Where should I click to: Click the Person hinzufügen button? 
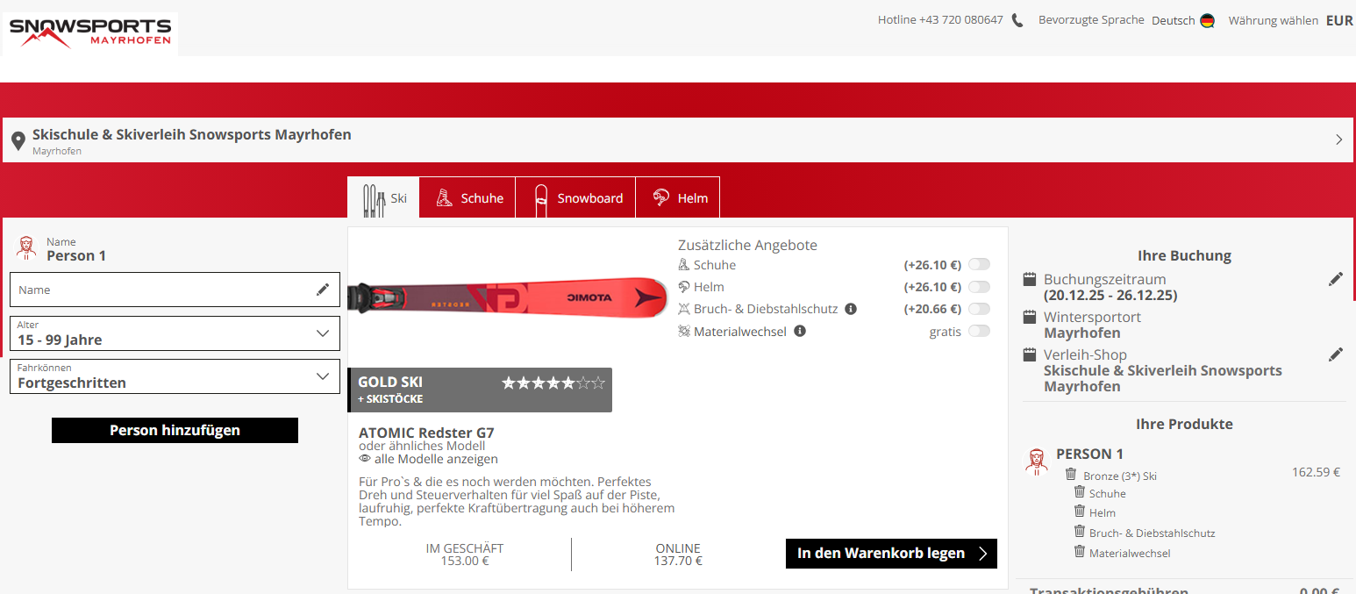(x=175, y=430)
